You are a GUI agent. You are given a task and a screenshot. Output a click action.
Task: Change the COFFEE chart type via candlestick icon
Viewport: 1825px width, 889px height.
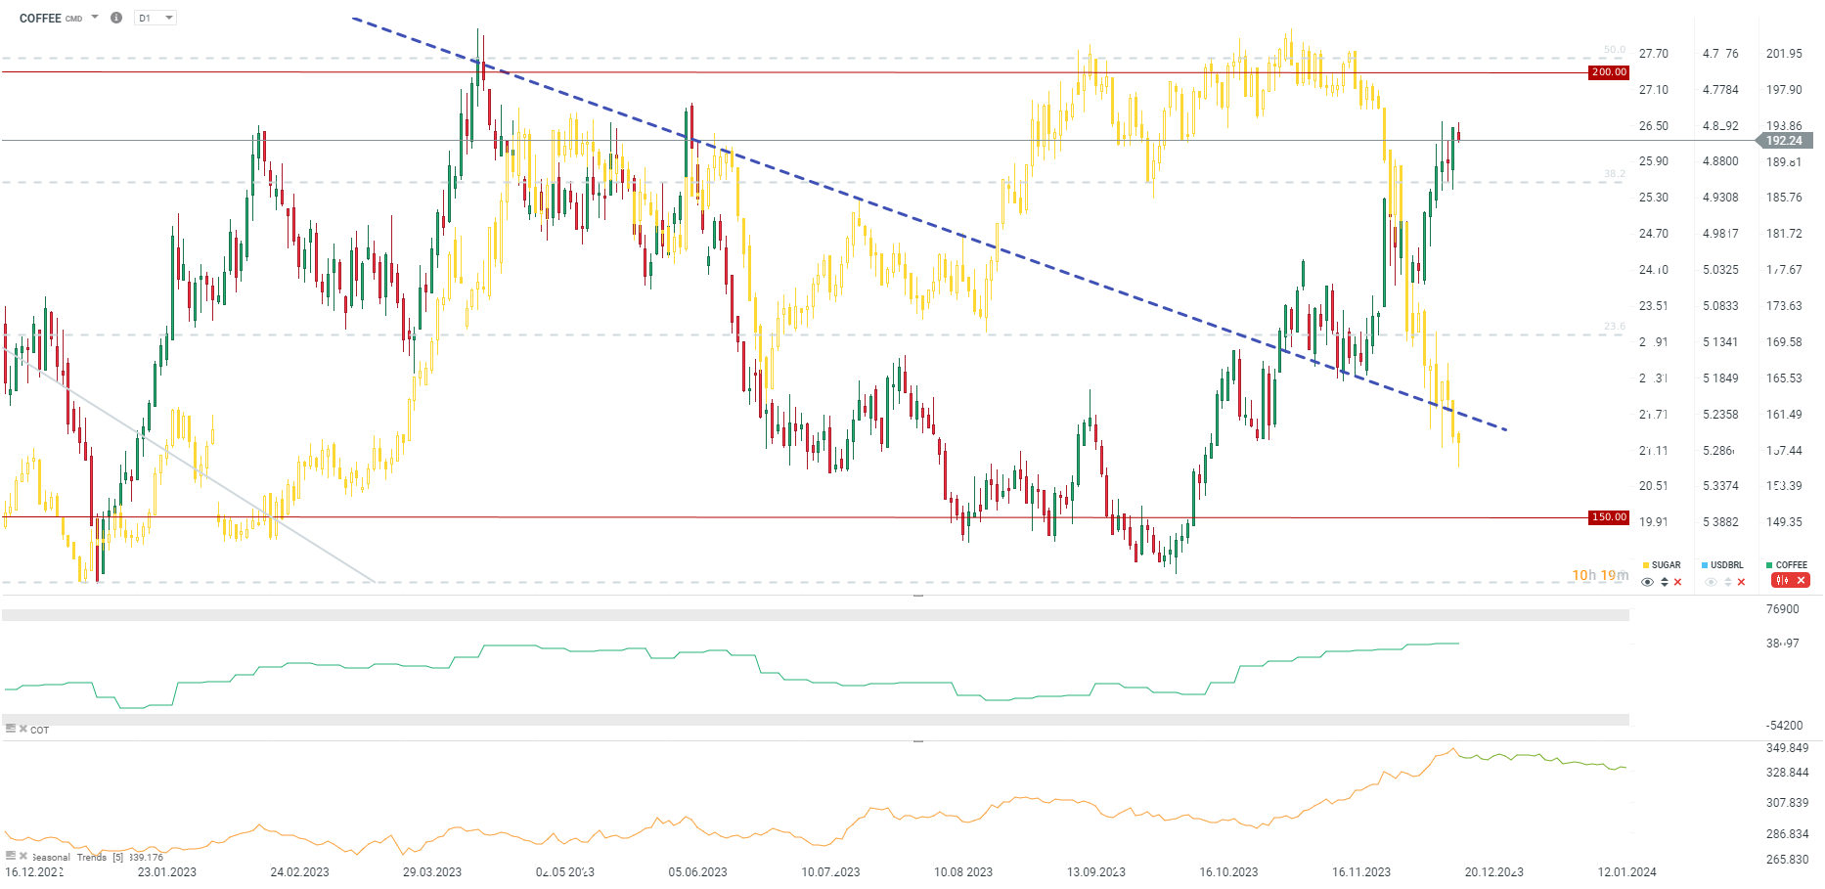click(1782, 581)
